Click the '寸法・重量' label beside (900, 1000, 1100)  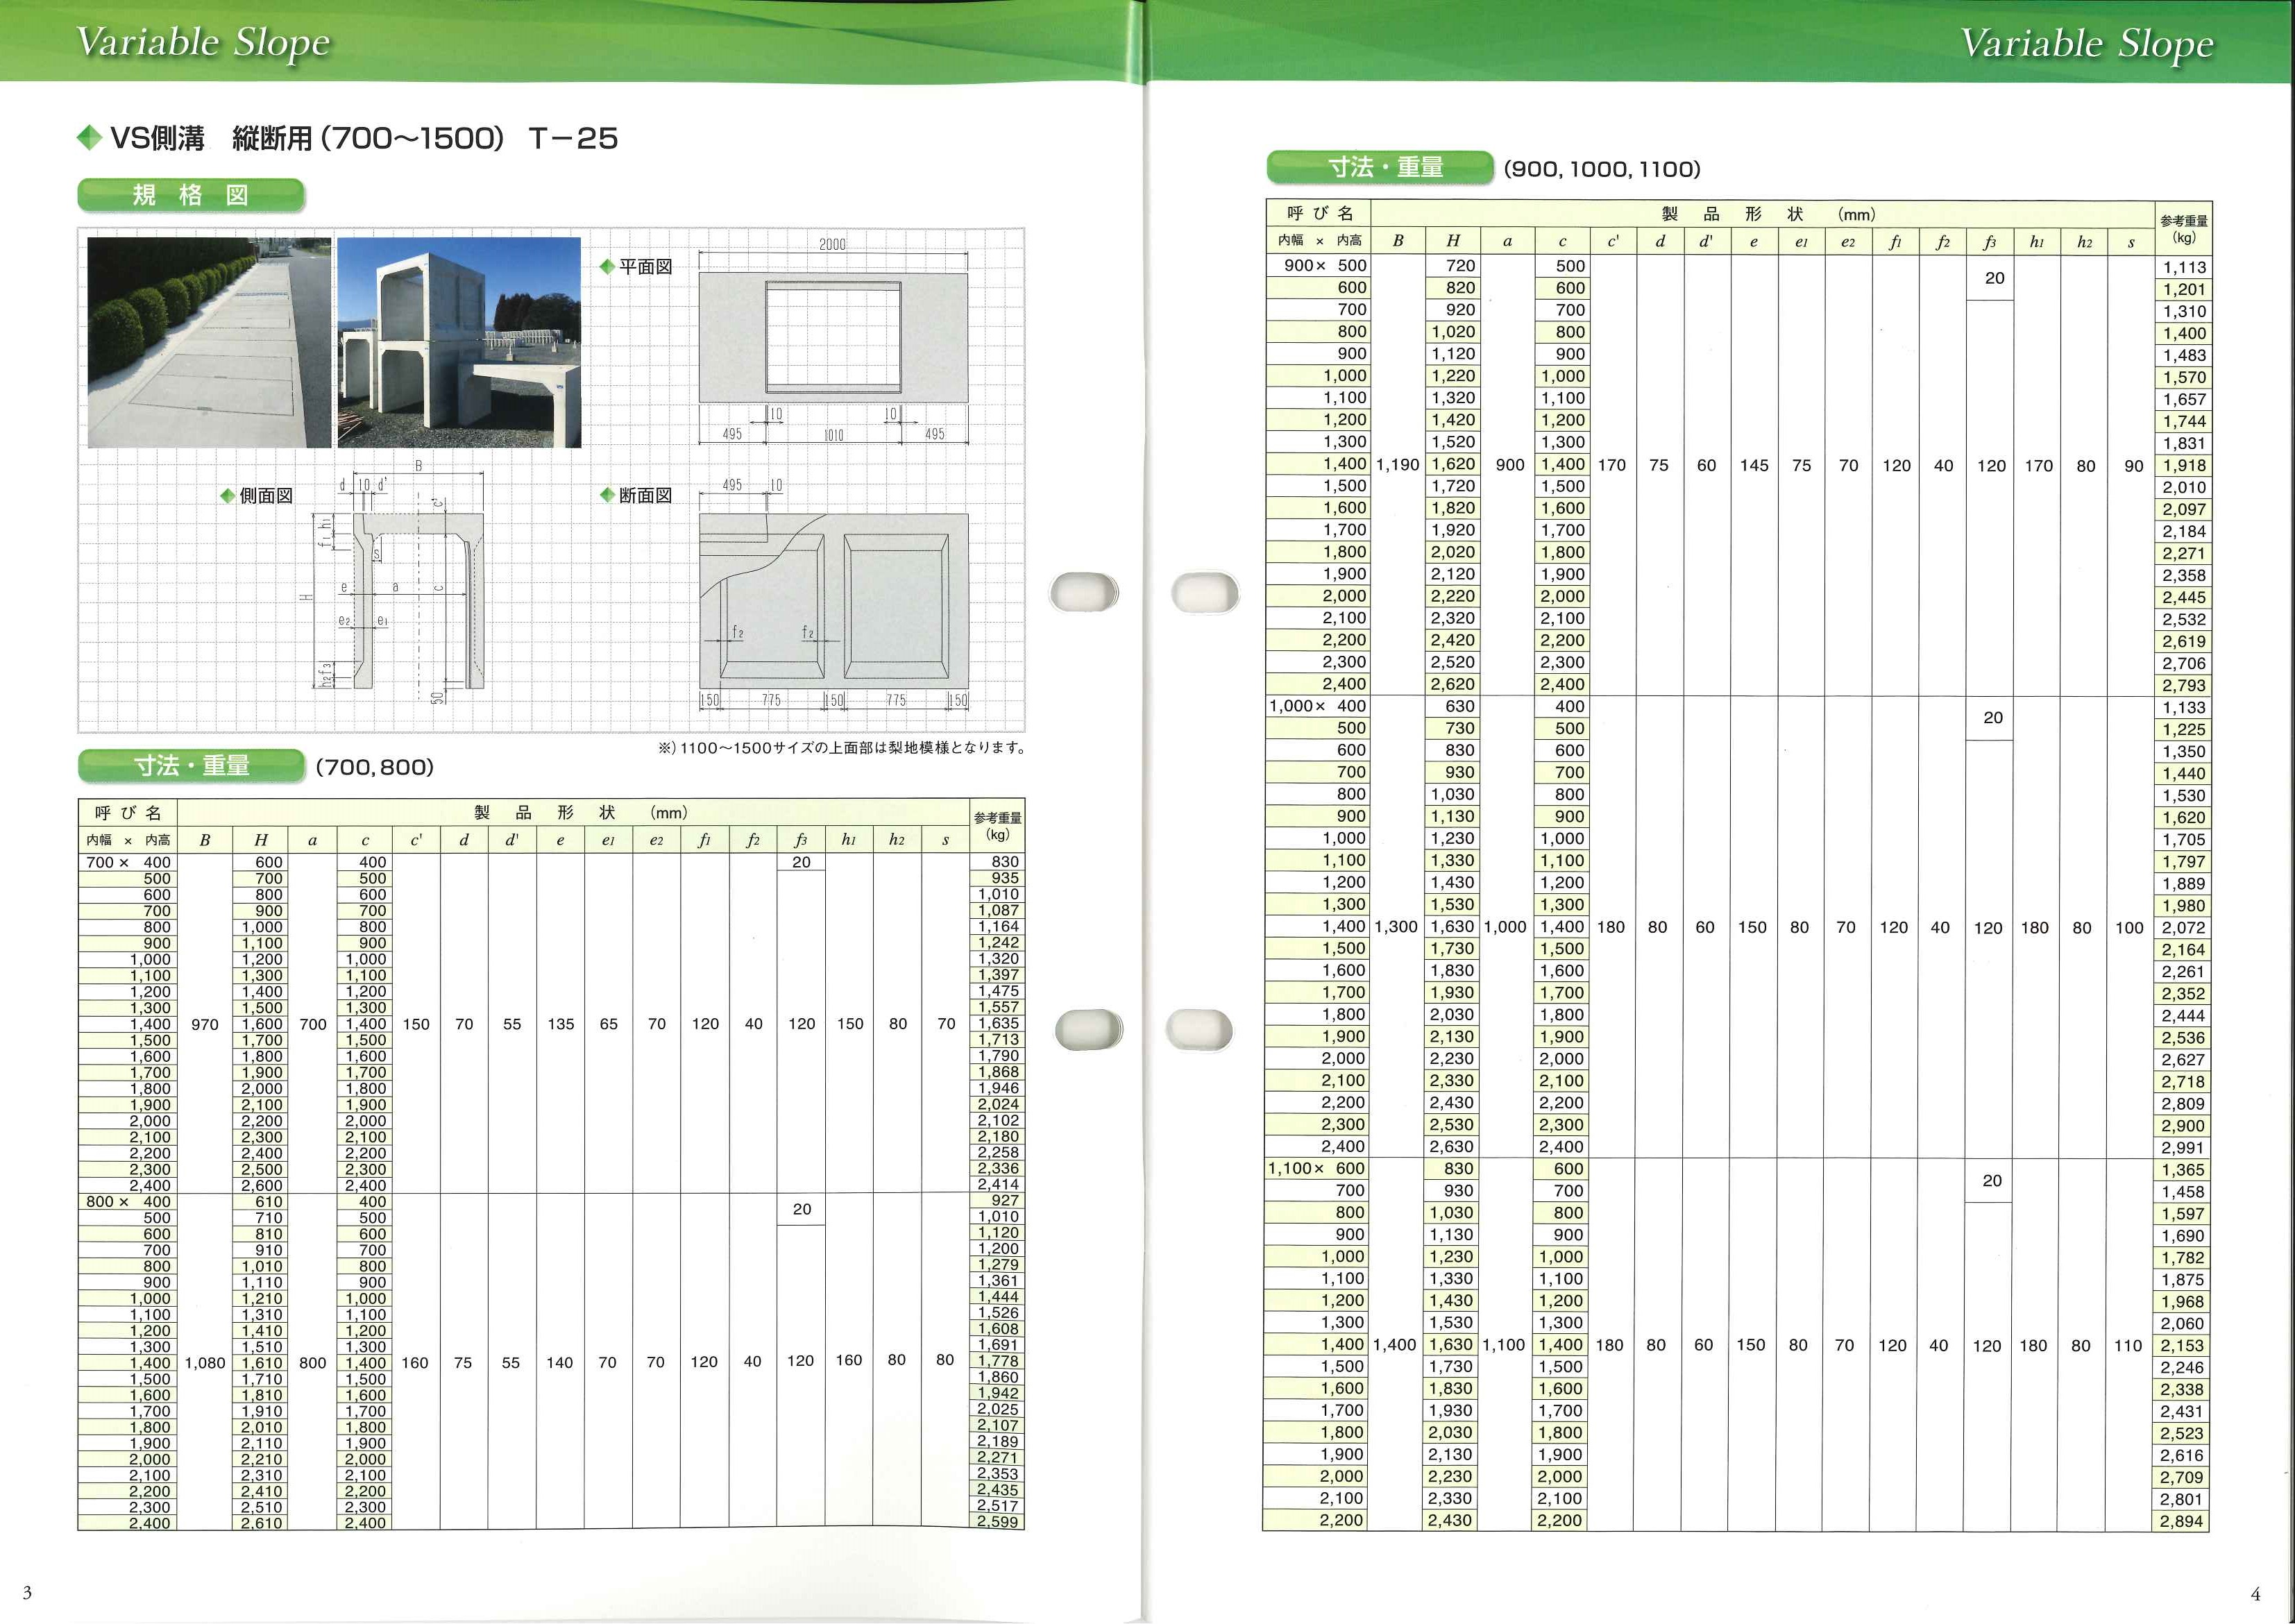click(1380, 167)
